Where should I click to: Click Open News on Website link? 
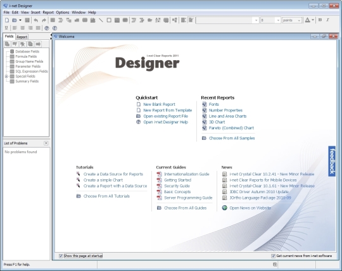[250, 208]
